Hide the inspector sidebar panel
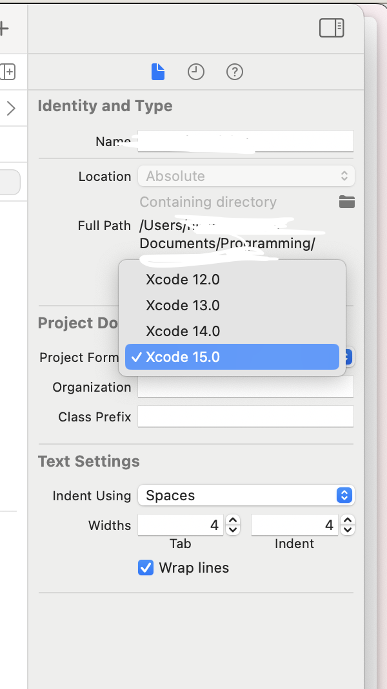Screen dimensions: 387x689 tap(332, 28)
